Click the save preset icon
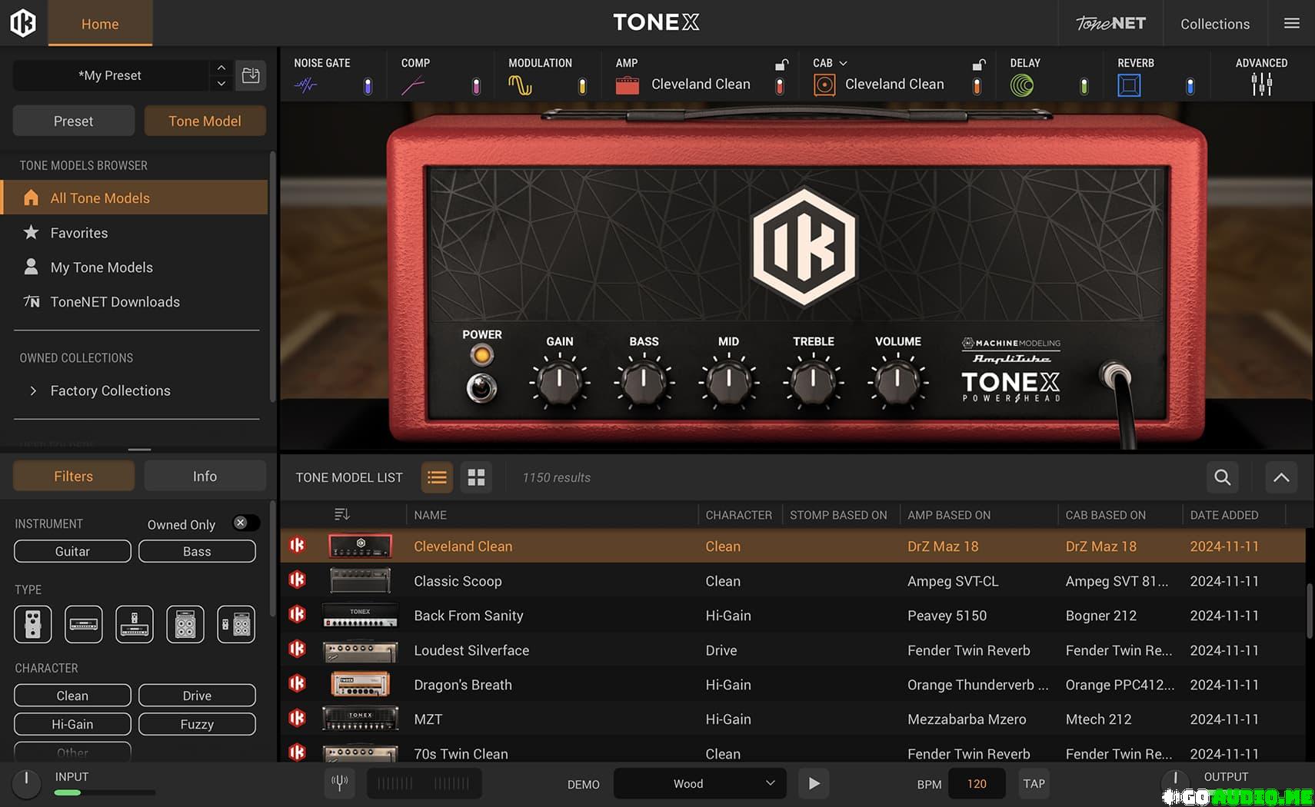The height and width of the screenshot is (807, 1315). 251,75
